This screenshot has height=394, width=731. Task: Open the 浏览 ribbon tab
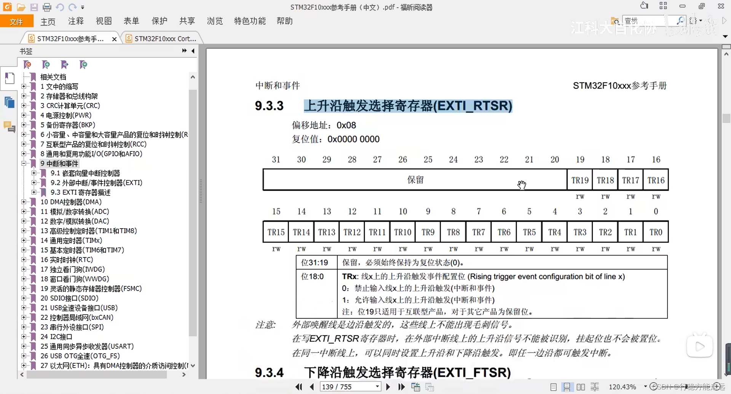[x=215, y=21]
